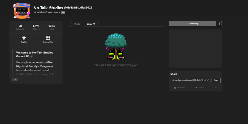Click the 'Welcome to No-Talk-Studios GameJolt!' heading
Image resolution: width=248 pixels, height=124 pixels.
tap(34, 54)
